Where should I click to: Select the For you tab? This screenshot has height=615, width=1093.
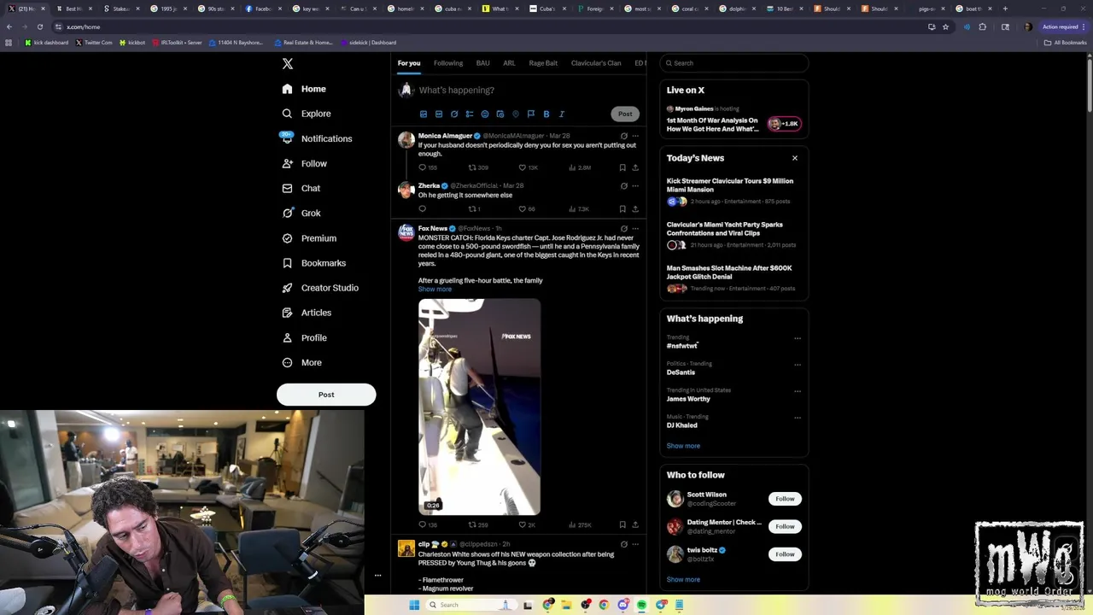pos(409,63)
